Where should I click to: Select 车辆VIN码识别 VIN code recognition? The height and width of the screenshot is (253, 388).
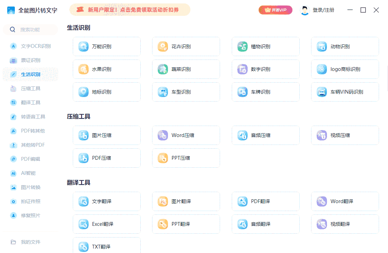tap(345, 92)
